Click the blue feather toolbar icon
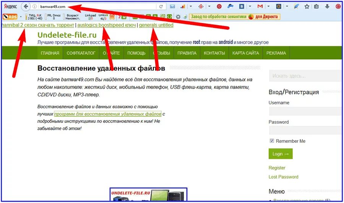This screenshot has height=203, width=344. tap(296, 6)
